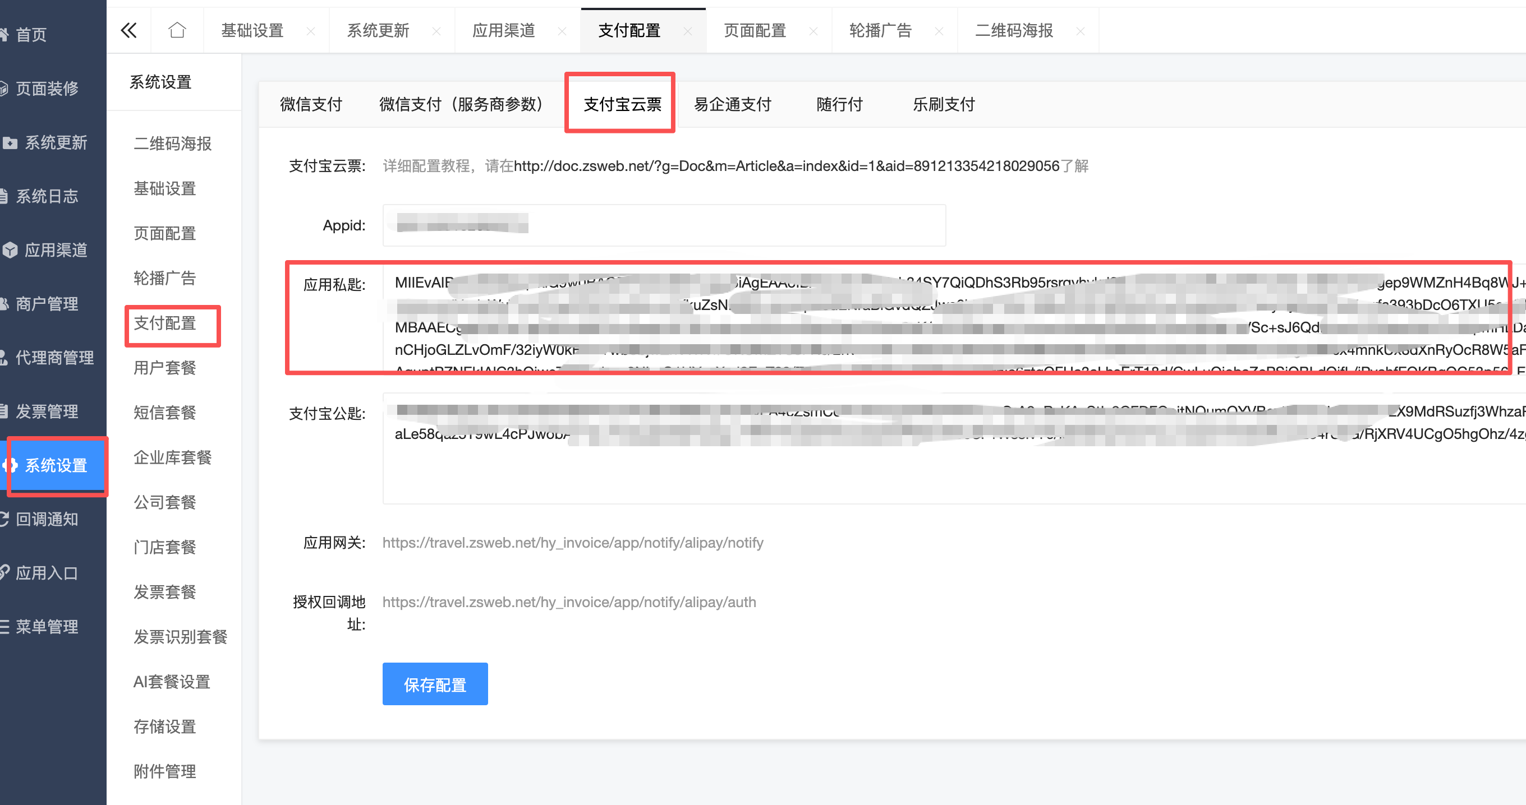Select the 随行付 payment tab
1526x805 pixels.
tap(839, 104)
